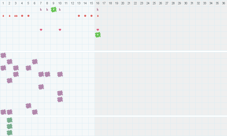This screenshot has height=136, width=227.
Task: Toggle the lowest purple mark on day 10
Action: pos(60,100)
